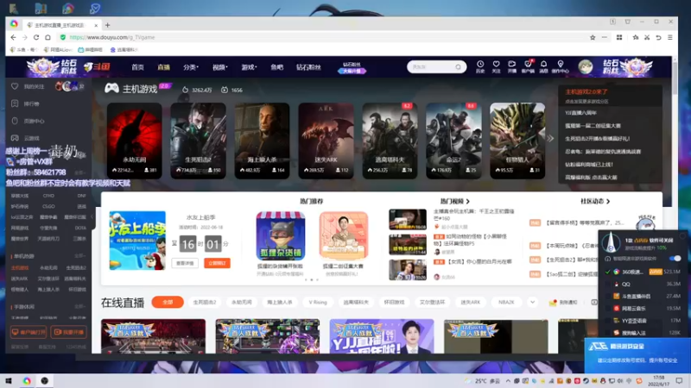
Task: Open 社区动态 section arrow
Action: (x=608, y=202)
